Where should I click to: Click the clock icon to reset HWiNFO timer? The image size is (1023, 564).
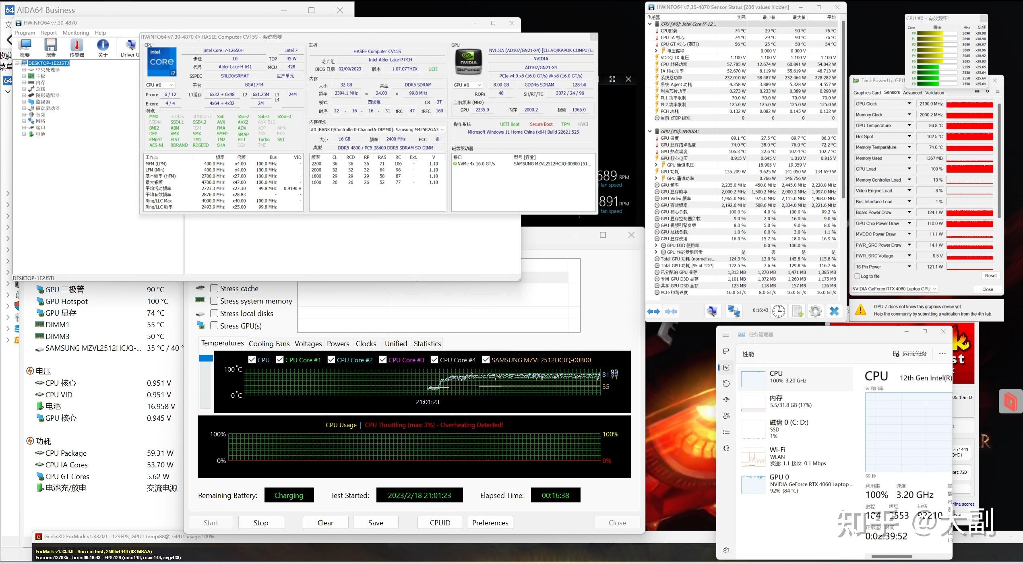click(x=779, y=311)
